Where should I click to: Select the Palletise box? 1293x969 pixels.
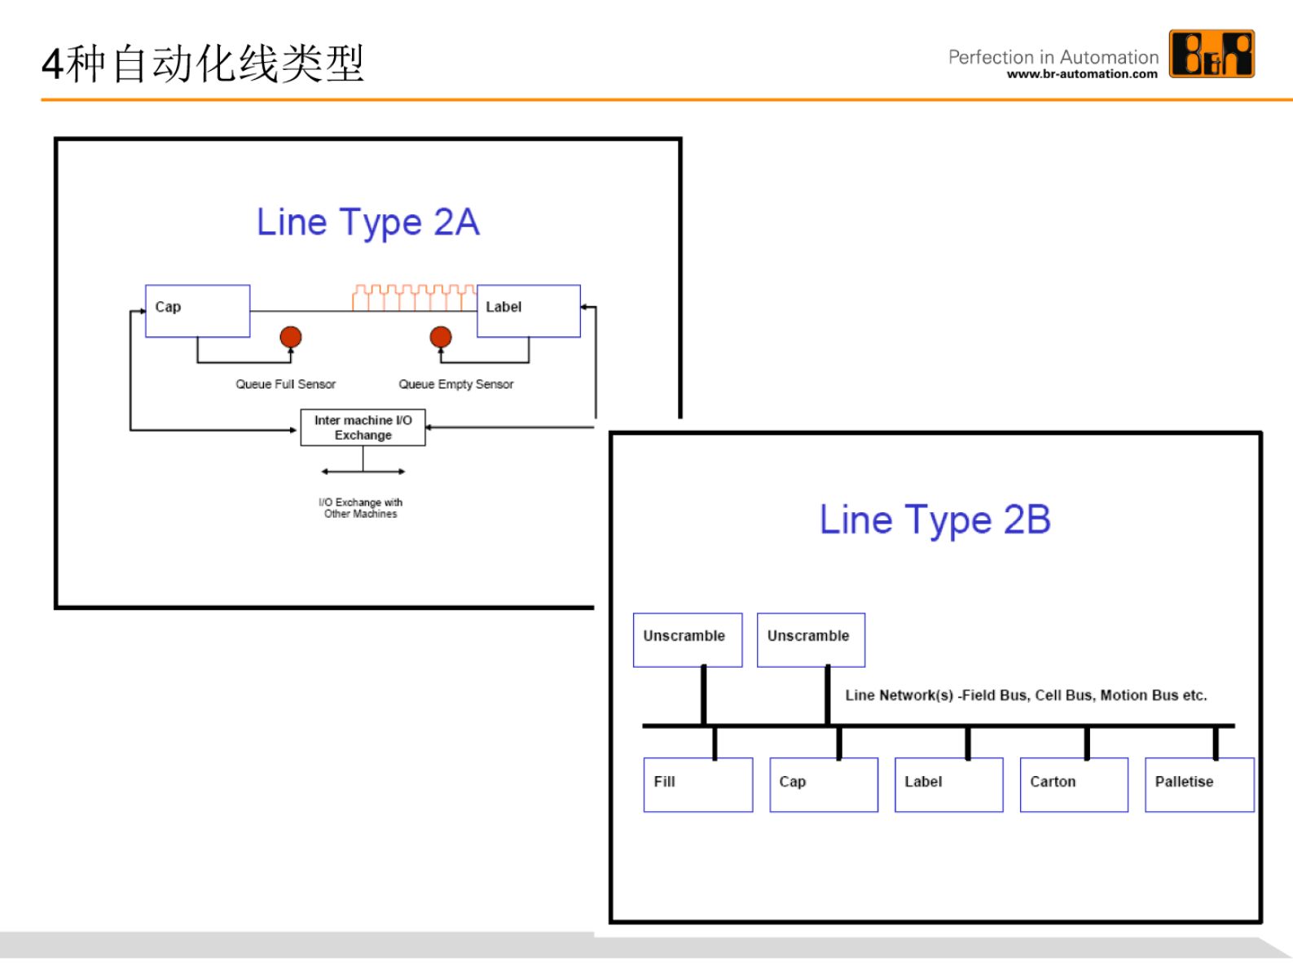coord(1198,784)
